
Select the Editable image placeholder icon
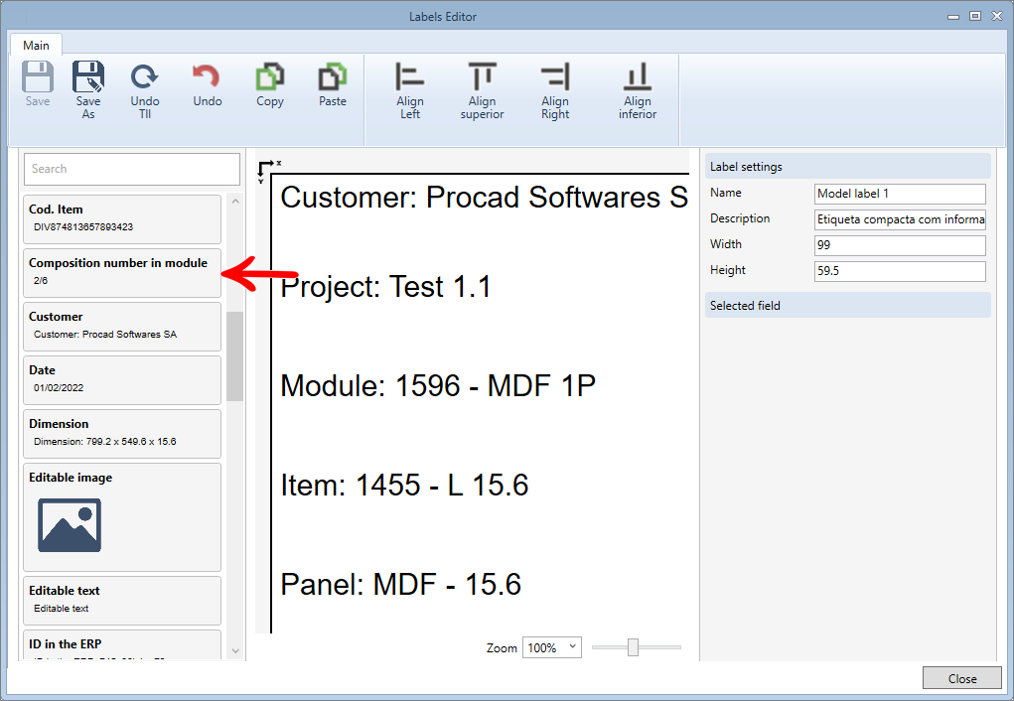[x=70, y=525]
